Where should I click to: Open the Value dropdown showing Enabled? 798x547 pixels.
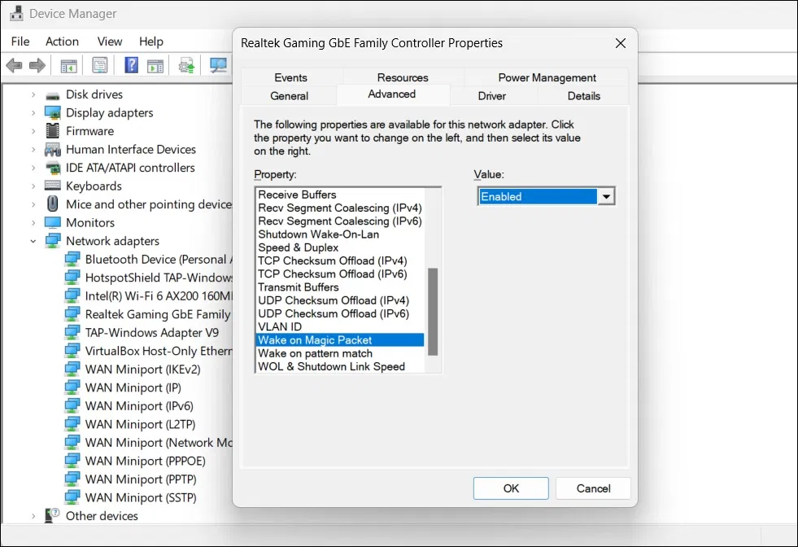605,196
